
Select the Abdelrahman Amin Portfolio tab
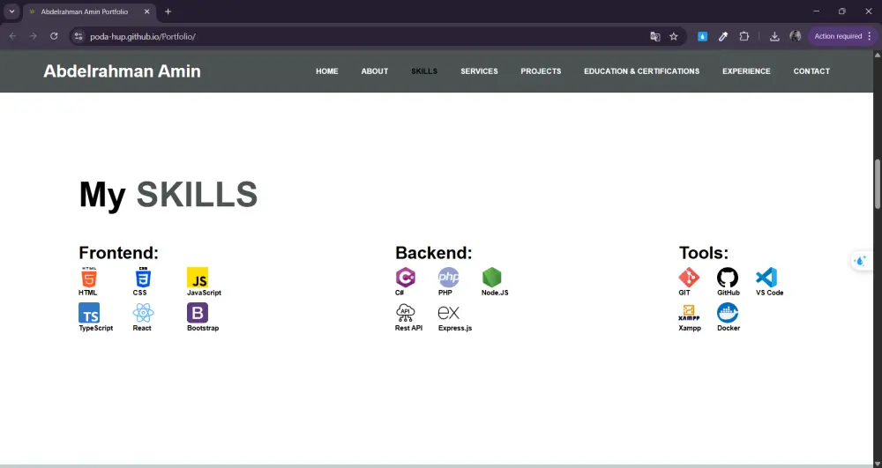[90, 11]
